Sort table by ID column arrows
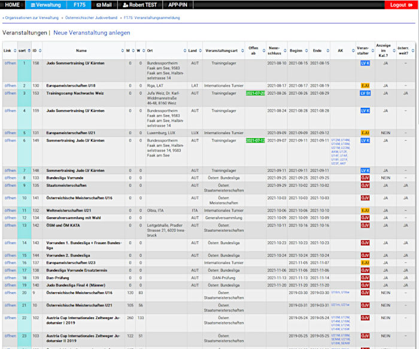Image resolution: width=419 pixels, height=349 pixels. (x=40, y=50)
